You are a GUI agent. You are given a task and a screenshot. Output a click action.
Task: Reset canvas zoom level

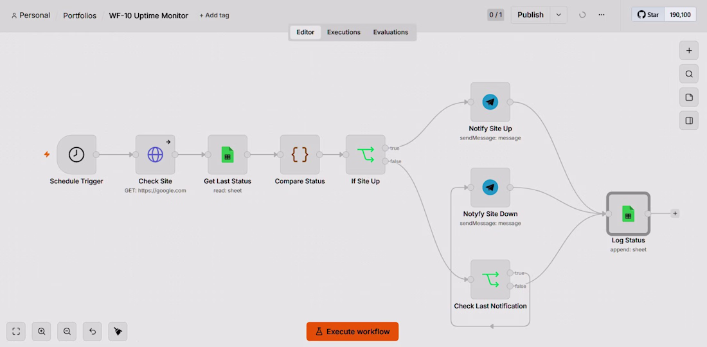[93, 332]
